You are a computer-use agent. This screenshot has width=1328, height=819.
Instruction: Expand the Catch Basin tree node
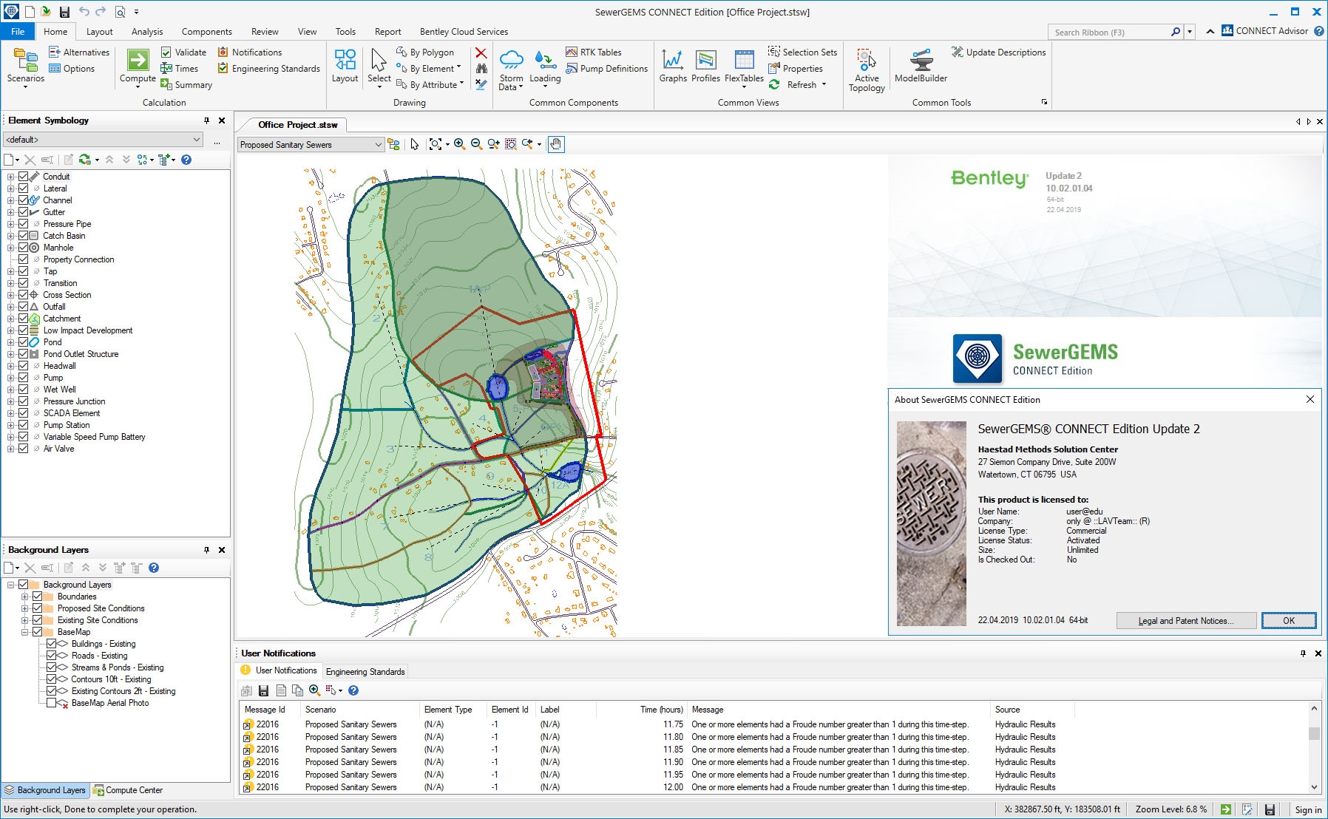pyautogui.click(x=10, y=236)
